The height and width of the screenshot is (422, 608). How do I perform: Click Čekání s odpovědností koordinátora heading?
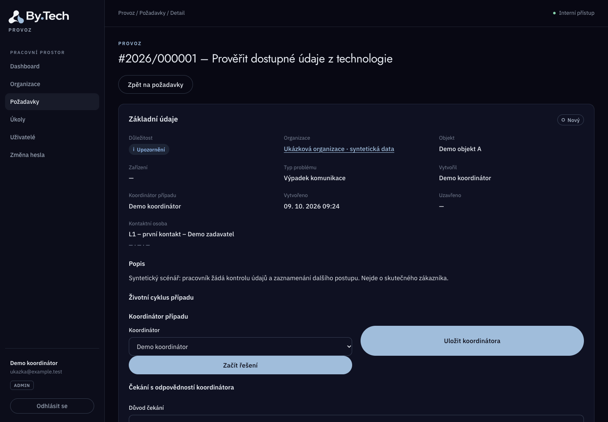(x=181, y=387)
